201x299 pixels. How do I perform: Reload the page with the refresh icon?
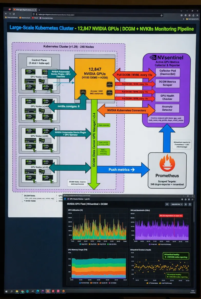pos(14,14)
